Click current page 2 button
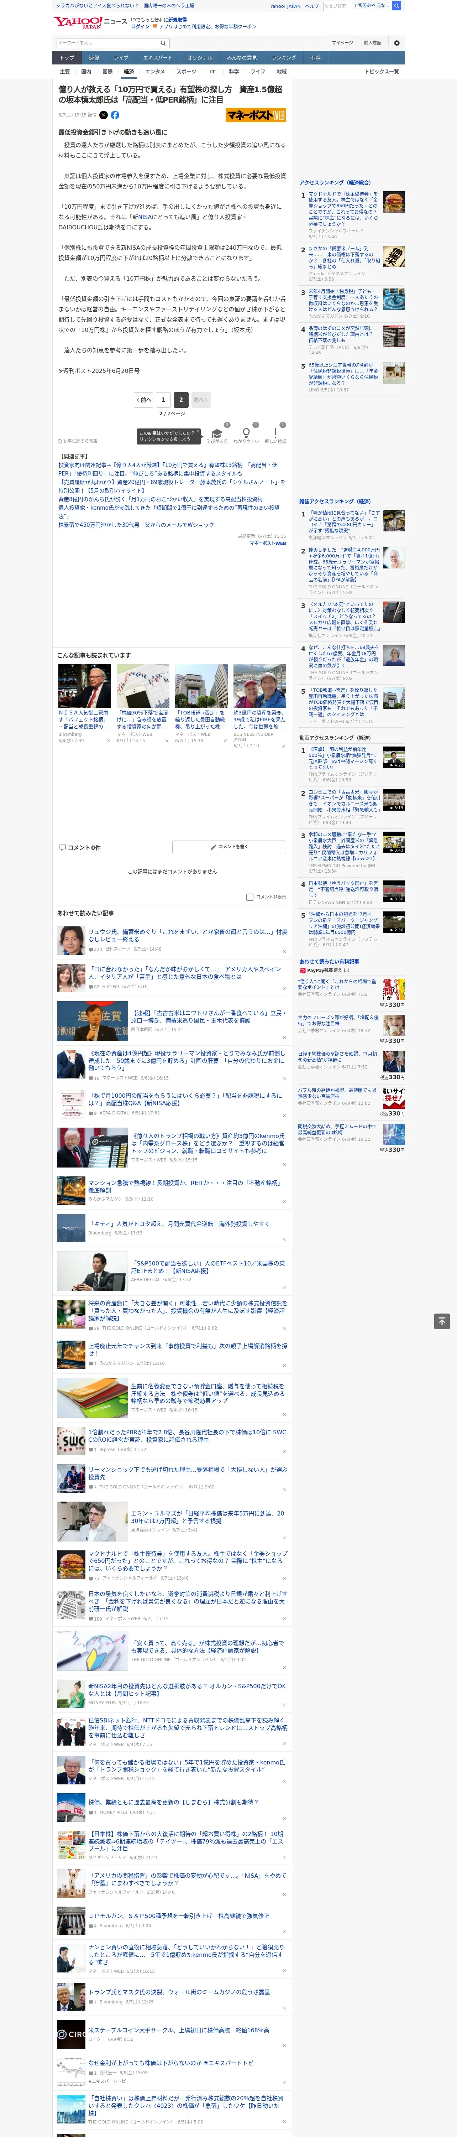 180,400
